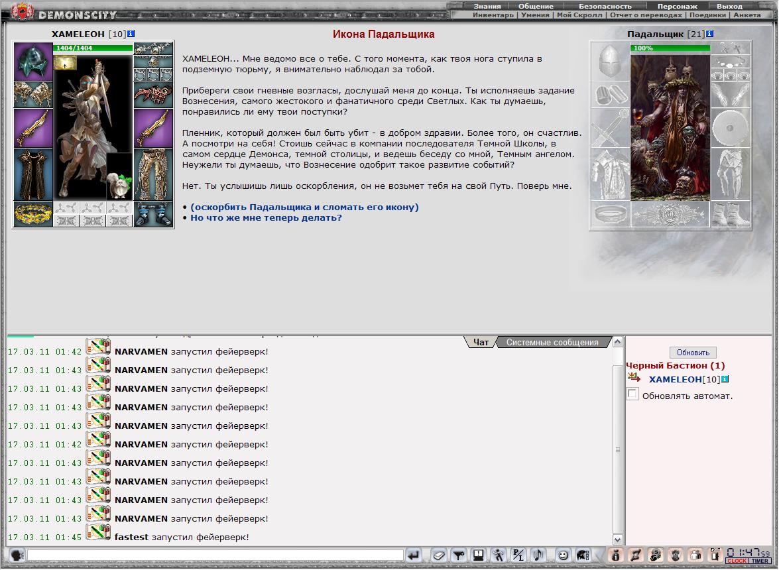Click XAMELEOH name in Черный Бастион list
Viewport: 779px width, 570px height.
(x=675, y=379)
